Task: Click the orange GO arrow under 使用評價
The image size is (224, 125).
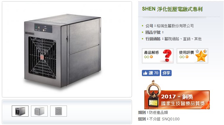Action: click(x=187, y=57)
